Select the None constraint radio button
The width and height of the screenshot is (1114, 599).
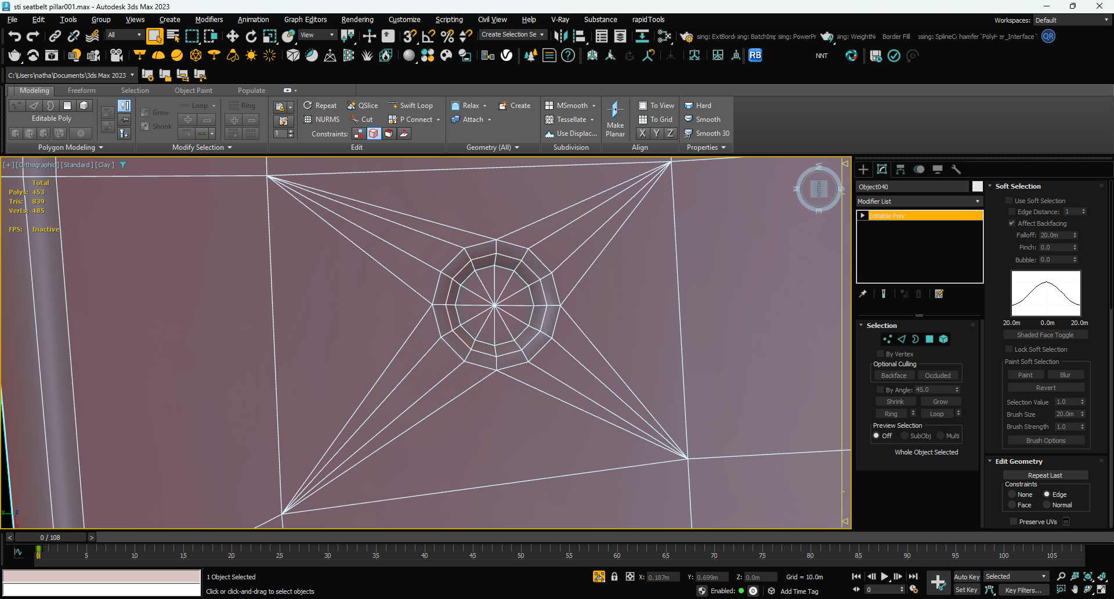click(x=1012, y=495)
